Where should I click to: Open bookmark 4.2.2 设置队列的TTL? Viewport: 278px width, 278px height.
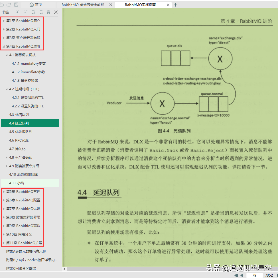click(28, 106)
